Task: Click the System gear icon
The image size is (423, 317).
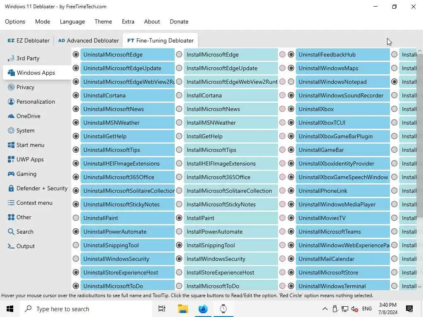Action: click(x=11, y=130)
